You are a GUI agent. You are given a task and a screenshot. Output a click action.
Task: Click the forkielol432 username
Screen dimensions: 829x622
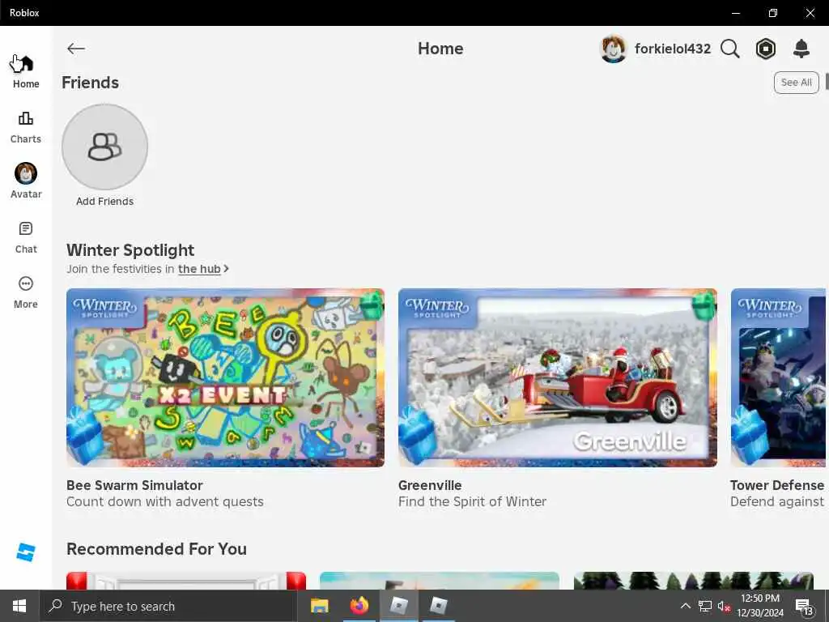(673, 49)
